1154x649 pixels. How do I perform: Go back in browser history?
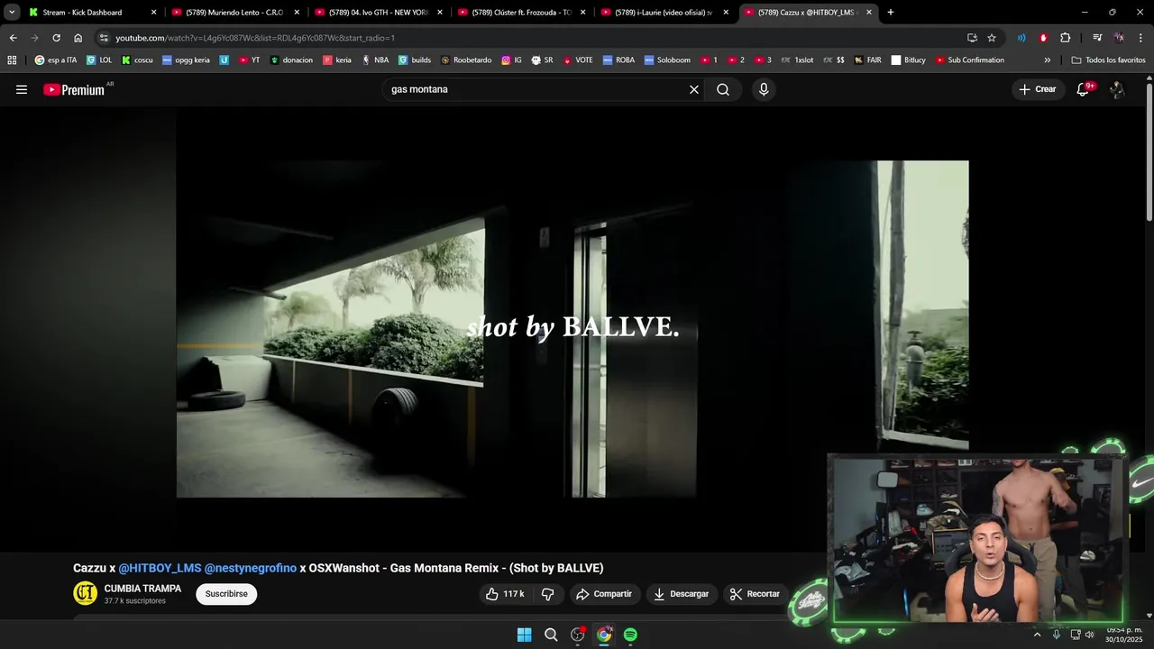pyautogui.click(x=13, y=38)
